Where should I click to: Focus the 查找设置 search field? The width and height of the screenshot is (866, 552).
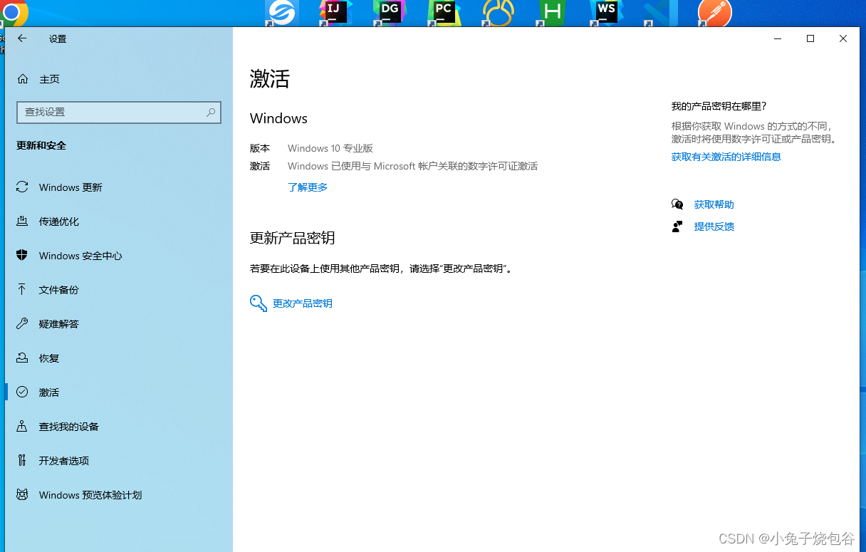click(119, 112)
